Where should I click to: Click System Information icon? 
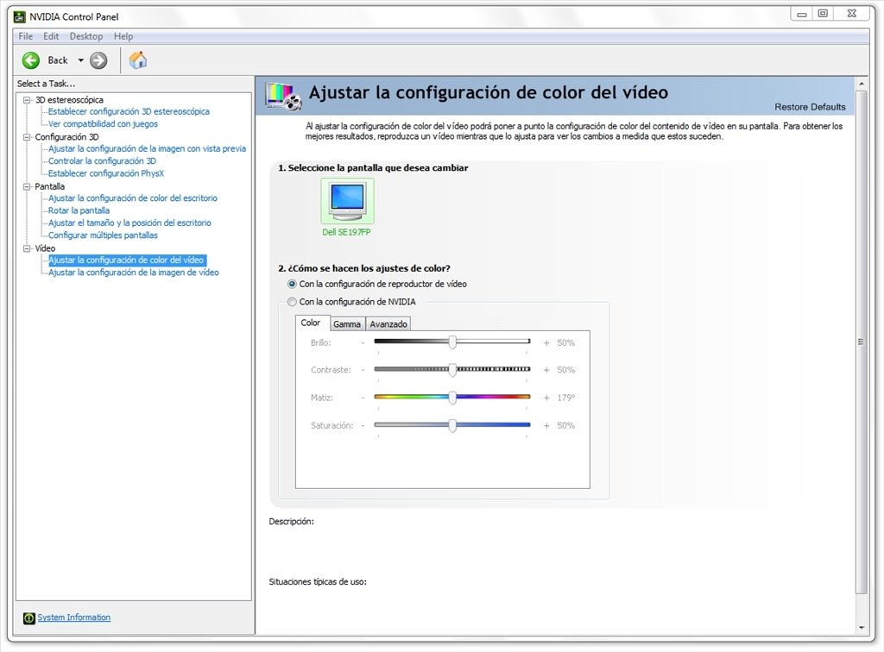[x=28, y=618]
